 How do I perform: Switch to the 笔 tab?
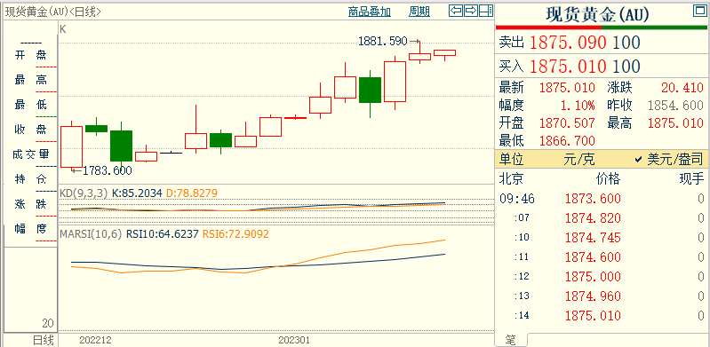tap(510, 340)
